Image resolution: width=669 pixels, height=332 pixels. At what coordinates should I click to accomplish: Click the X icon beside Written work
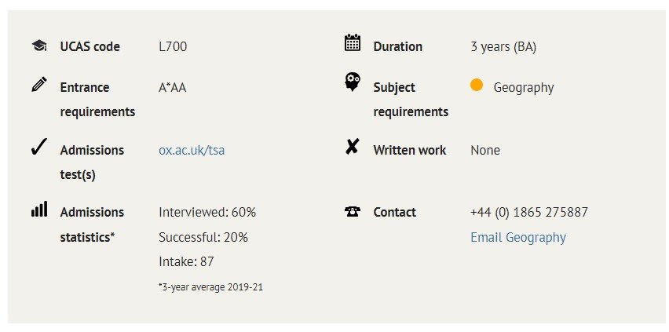coord(352,148)
